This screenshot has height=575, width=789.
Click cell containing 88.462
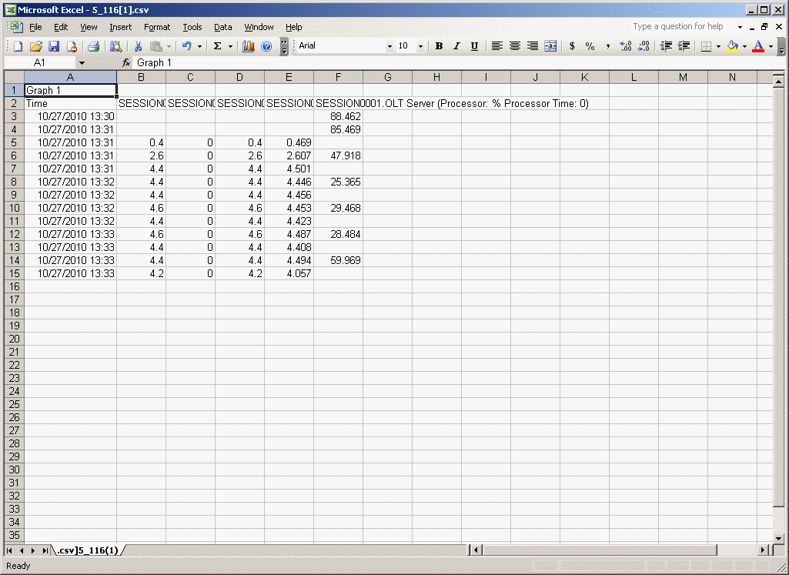pos(338,117)
